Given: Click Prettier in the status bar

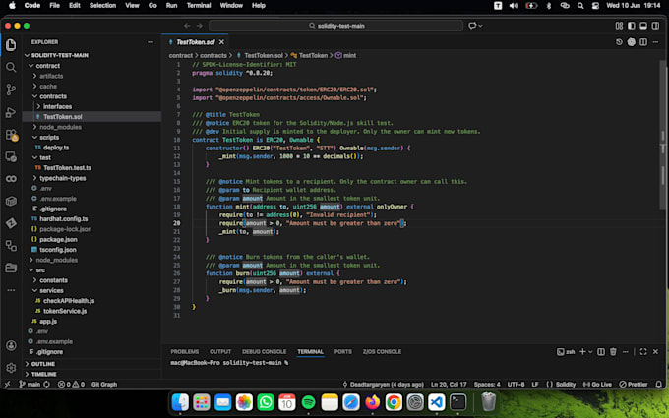Looking at the screenshot, I should pyautogui.click(x=634, y=385).
